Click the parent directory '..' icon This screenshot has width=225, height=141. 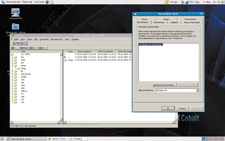coord(65,57)
